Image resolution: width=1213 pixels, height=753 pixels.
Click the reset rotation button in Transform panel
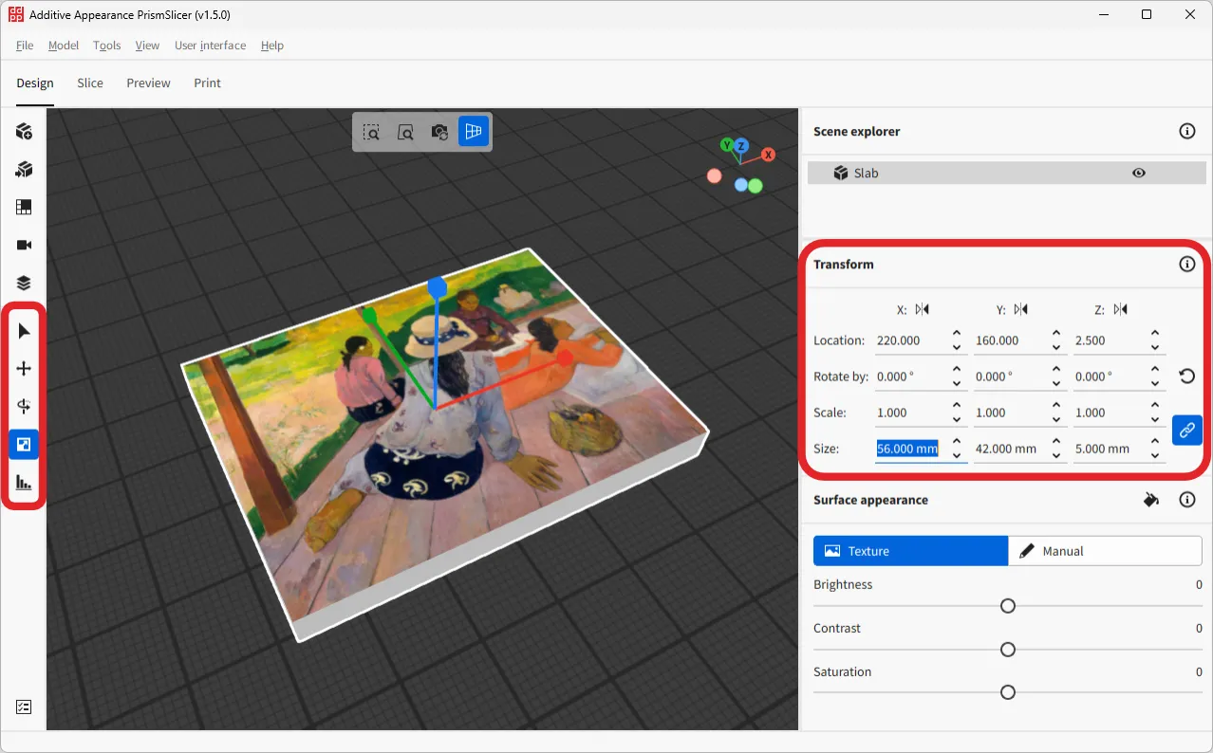coord(1186,376)
